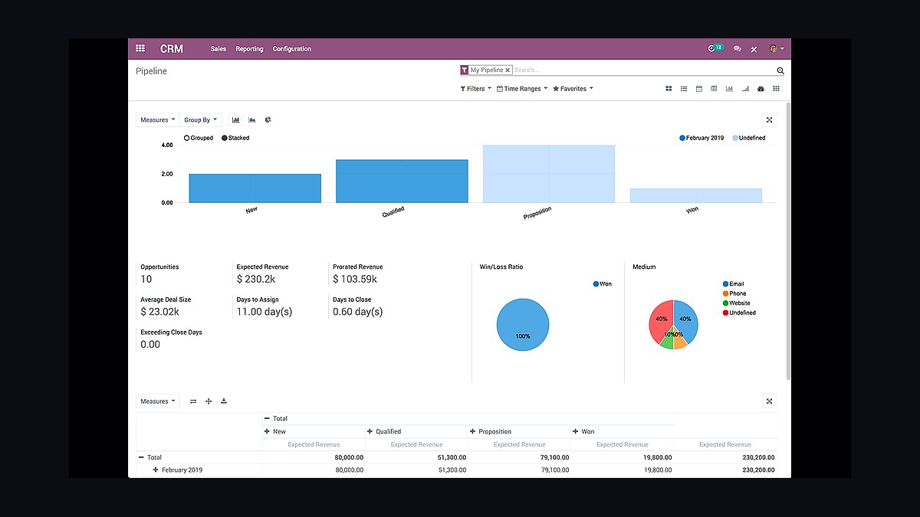Download pivot table as spreadsheet
The width and height of the screenshot is (920, 517).
[224, 401]
